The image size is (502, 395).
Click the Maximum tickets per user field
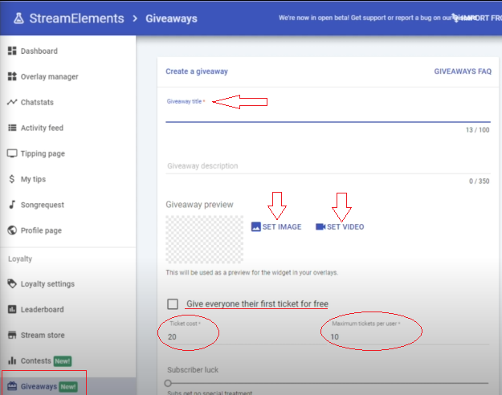tap(410, 336)
